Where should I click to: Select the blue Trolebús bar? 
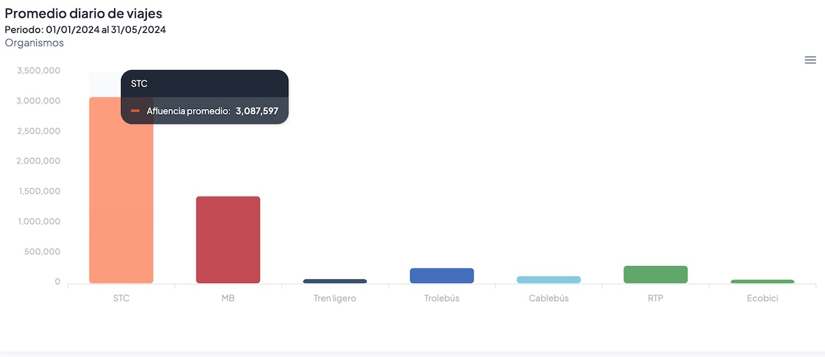point(442,275)
